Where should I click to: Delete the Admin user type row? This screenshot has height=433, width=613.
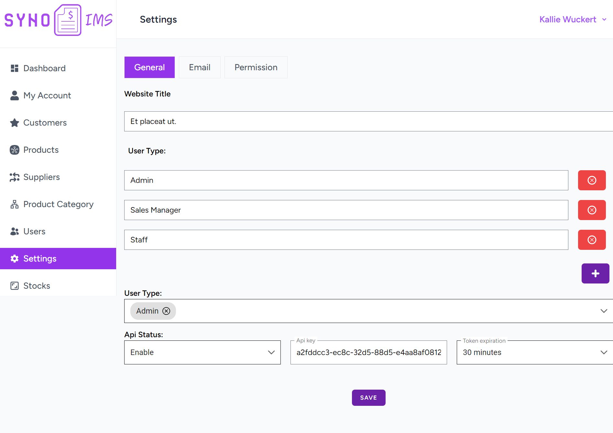[592, 180]
